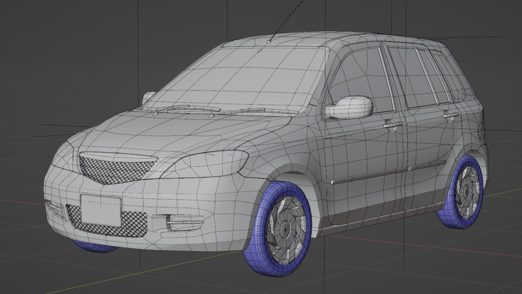
Task: Select the windshield glass surface
Action: (x=240, y=78)
